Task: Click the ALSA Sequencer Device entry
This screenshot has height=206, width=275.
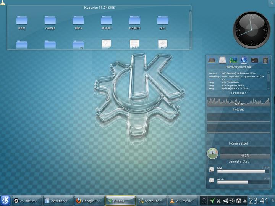Action: (232, 85)
